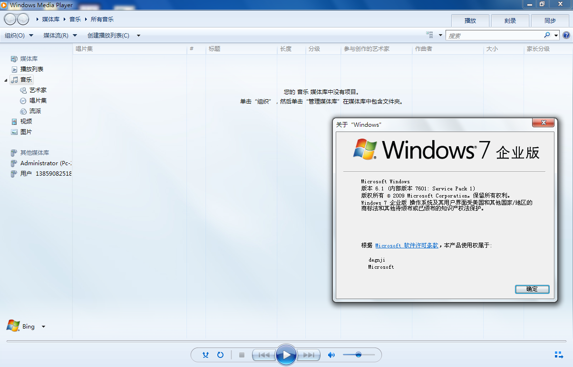Click the Back navigation arrow

pyautogui.click(x=10, y=19)
